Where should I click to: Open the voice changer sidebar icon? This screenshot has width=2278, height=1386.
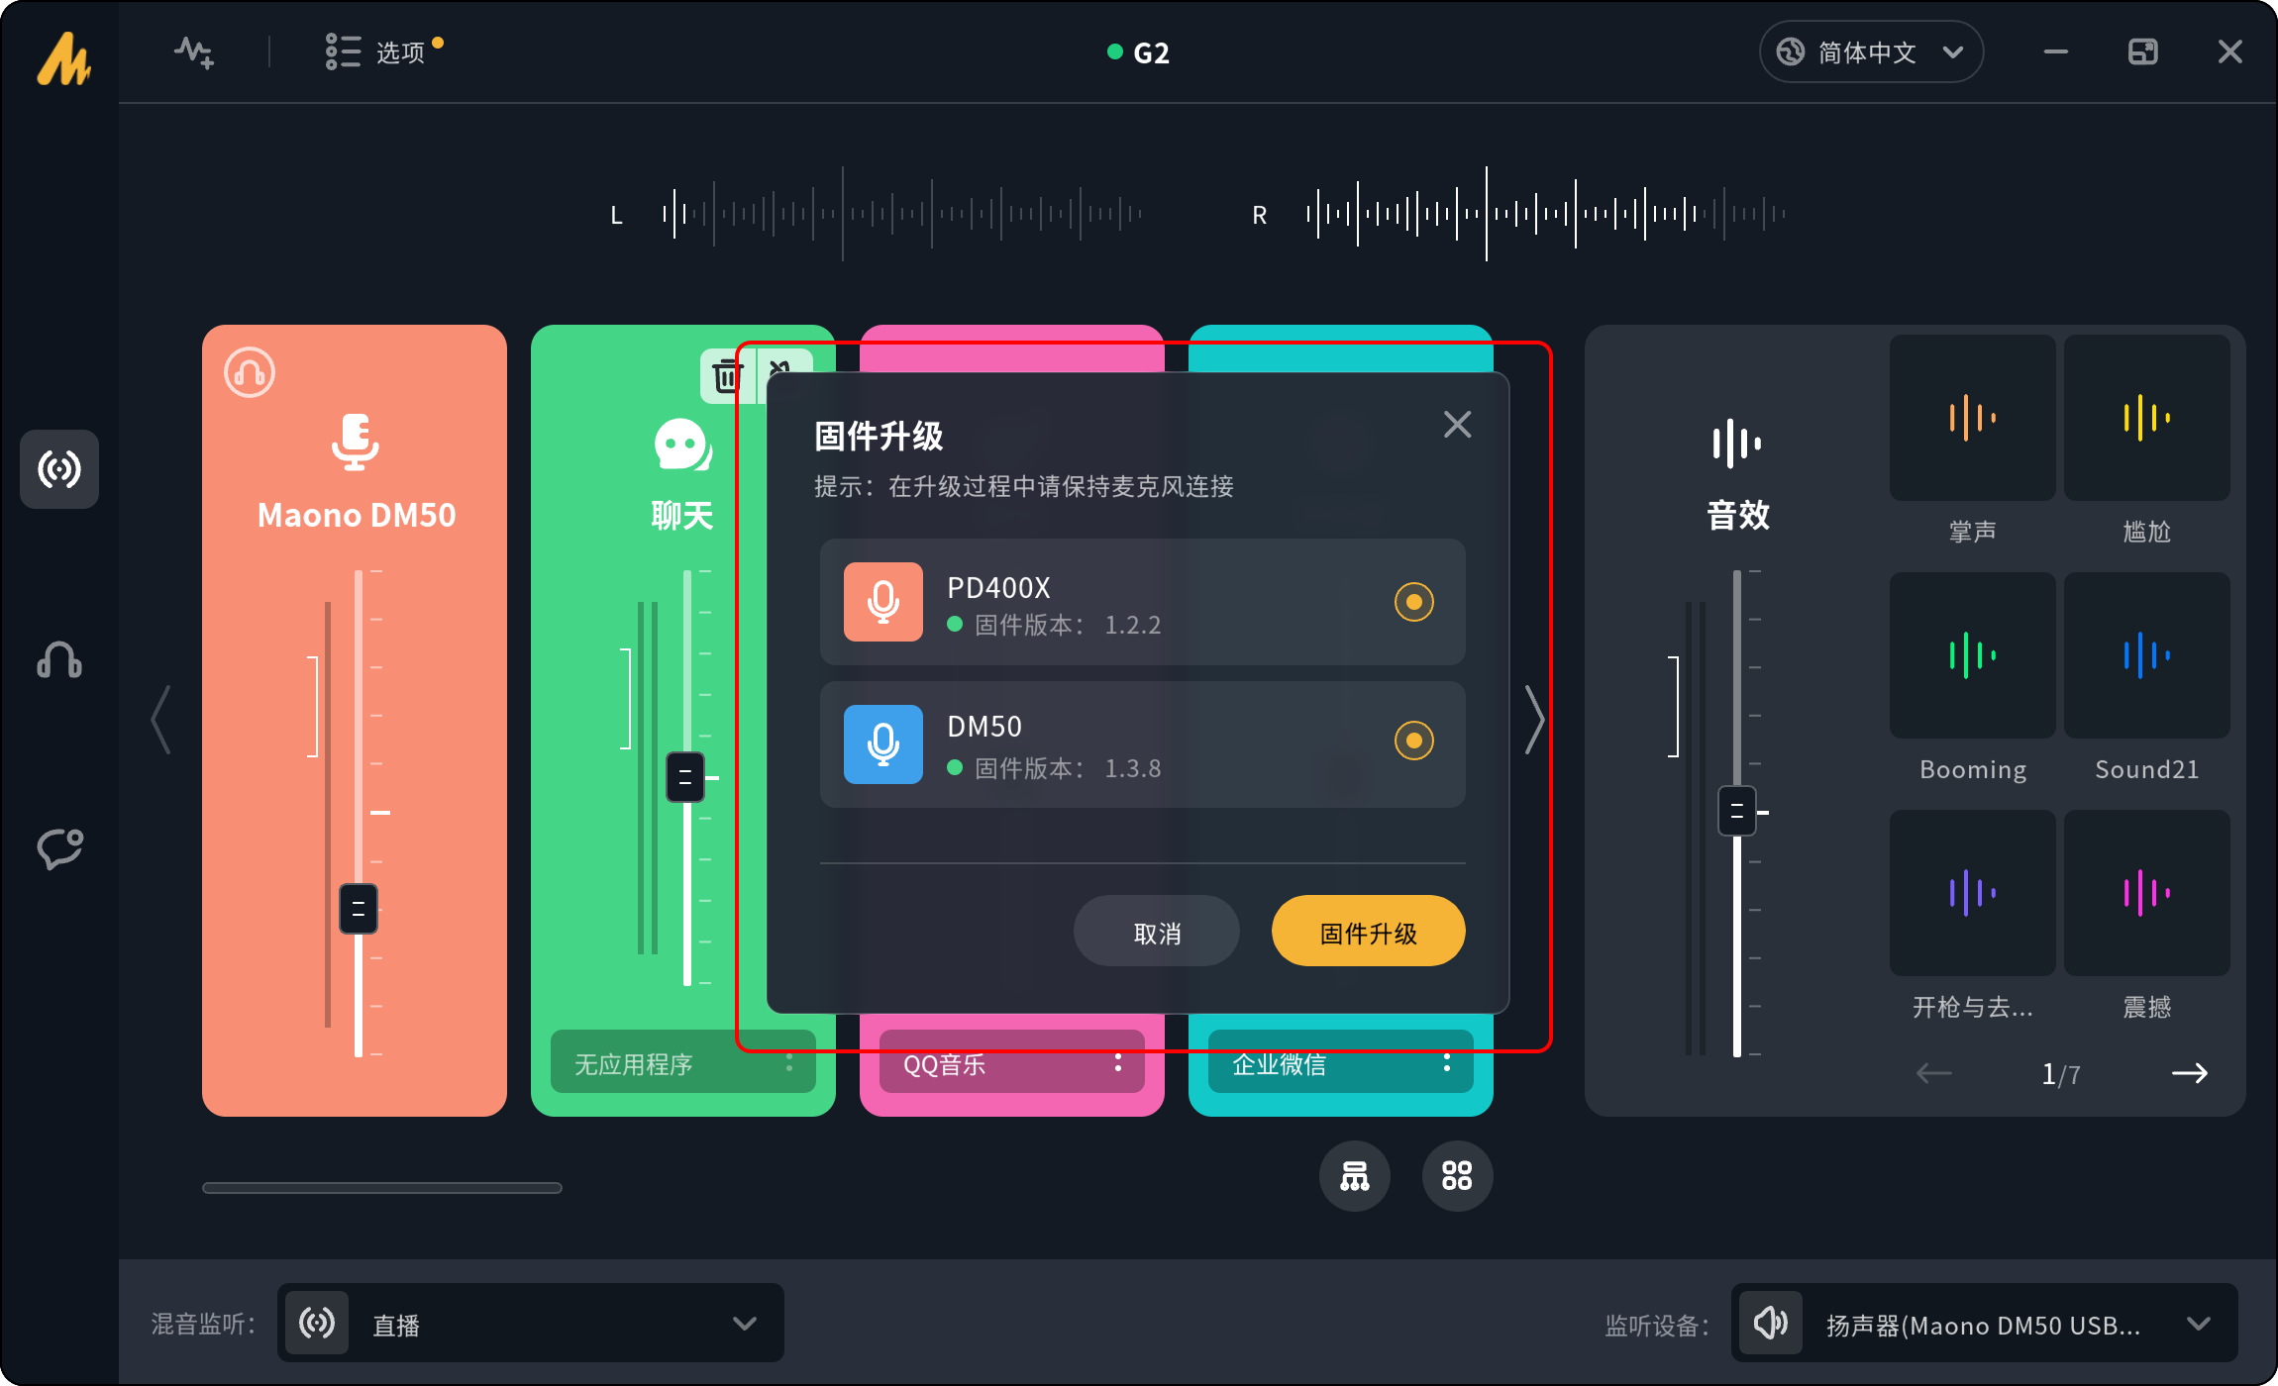tap(59, 848)
